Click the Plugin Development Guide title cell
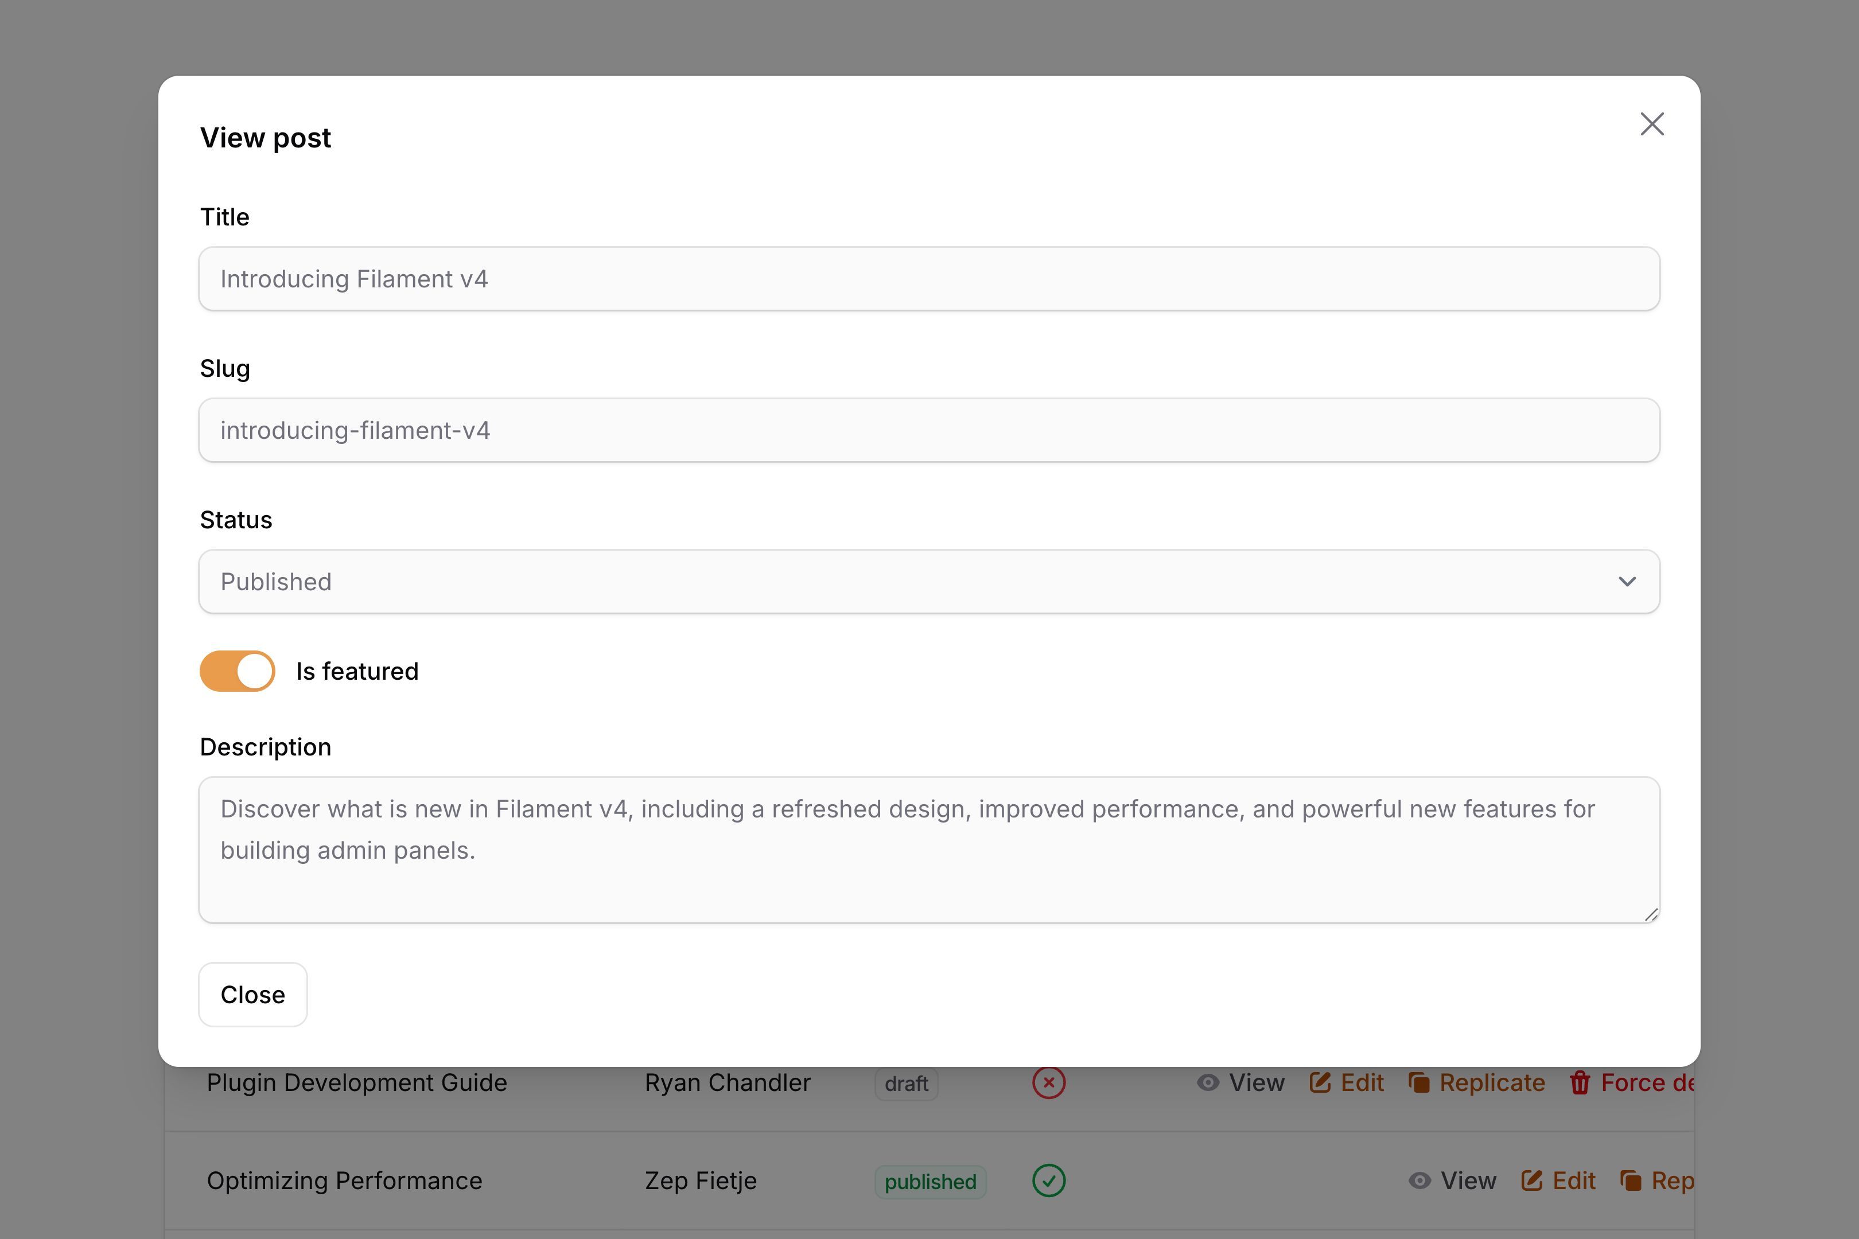1859x1239 pixels. pyautogui.click(x=357, y=1082)
